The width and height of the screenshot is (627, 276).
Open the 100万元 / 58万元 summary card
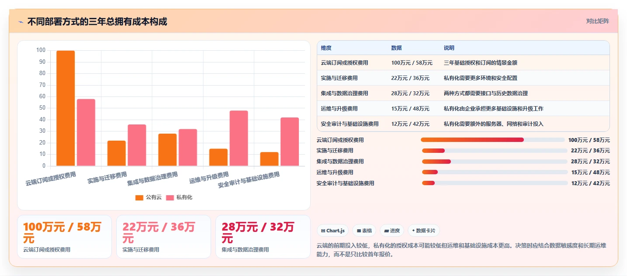pyautogui.click(x=64, y=237)
